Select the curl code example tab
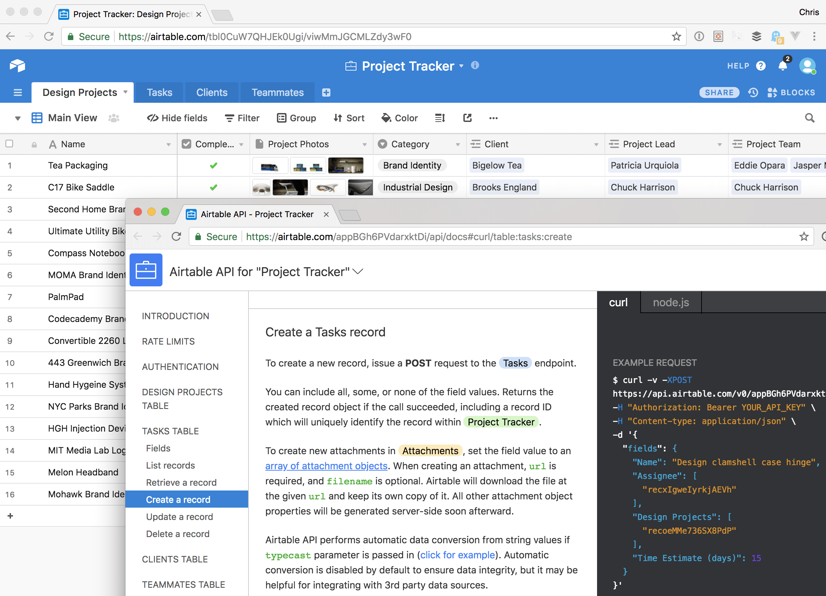The image size is (826, 596). click(x=618, y=302)
